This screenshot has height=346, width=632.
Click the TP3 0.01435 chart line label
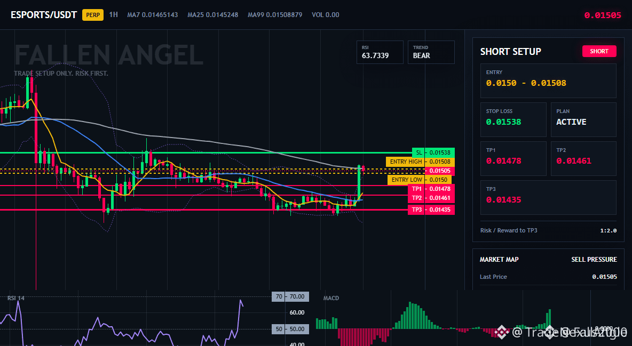431,210
